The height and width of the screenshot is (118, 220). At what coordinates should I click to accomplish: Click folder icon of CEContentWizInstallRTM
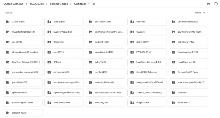click(x=8, y=32)
